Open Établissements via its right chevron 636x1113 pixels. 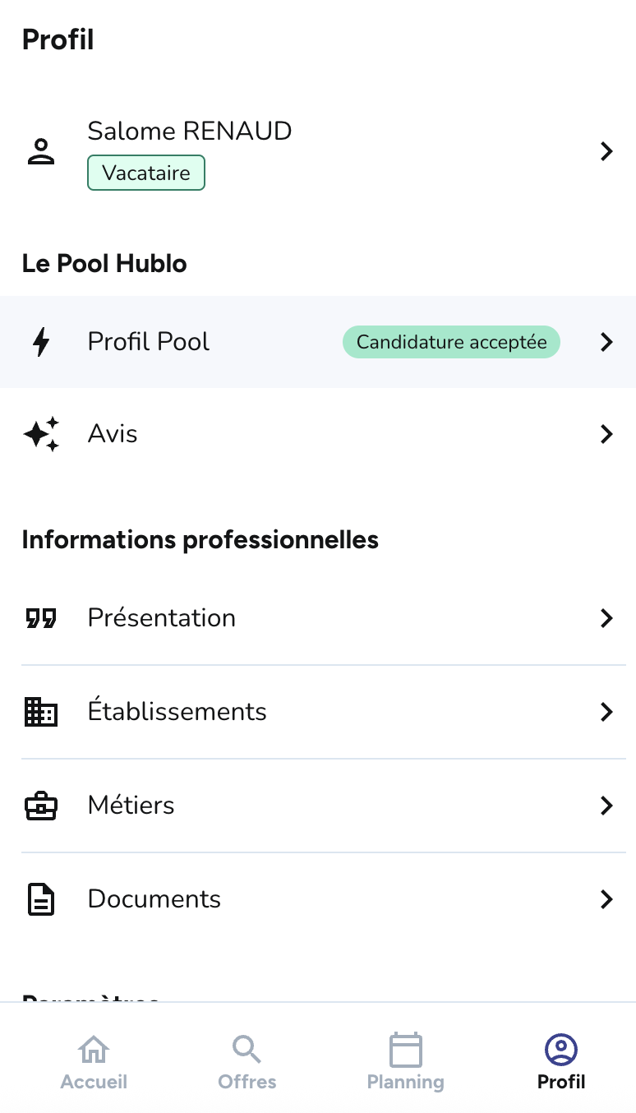[606, 712]
